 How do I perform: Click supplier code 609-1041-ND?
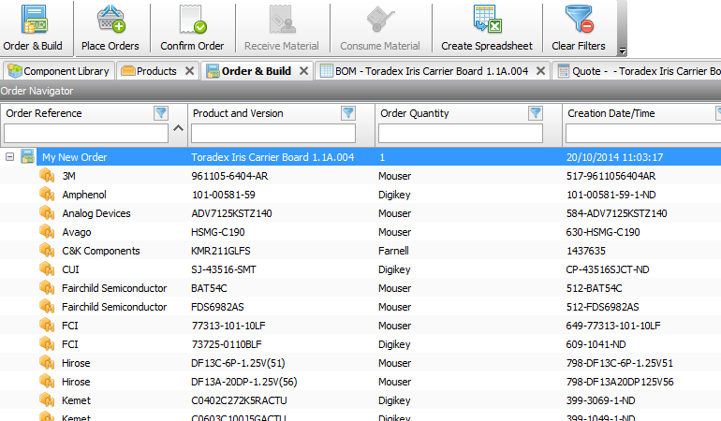(x=596, y=344)
